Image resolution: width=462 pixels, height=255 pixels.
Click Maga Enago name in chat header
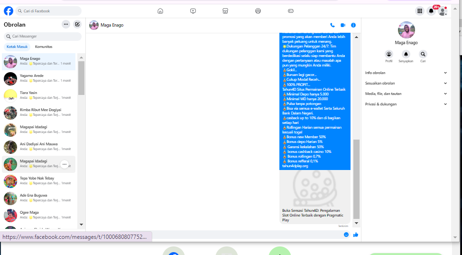point(112,25)
